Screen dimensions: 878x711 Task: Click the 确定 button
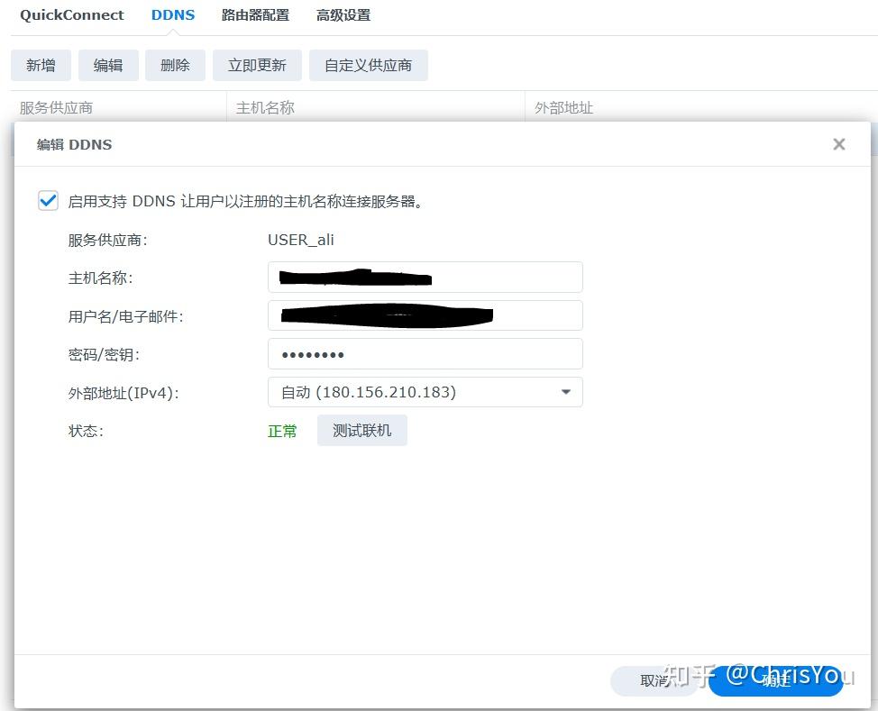(x=775, y=681)
